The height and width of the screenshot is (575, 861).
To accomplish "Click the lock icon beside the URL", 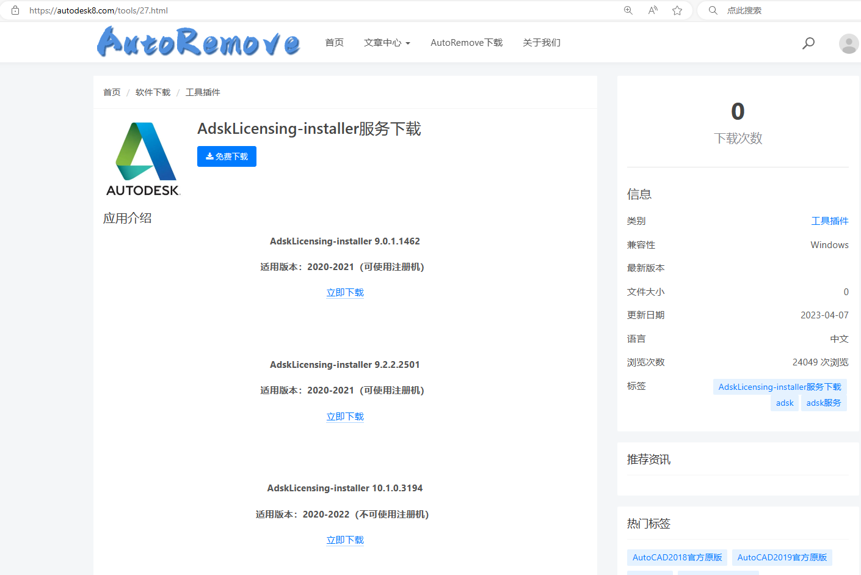I will pyautogui.click(x=15, y=10).
